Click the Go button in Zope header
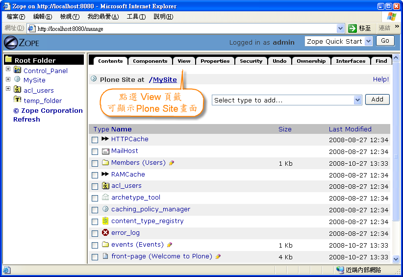Screen dimensions: 403x277 click(x=385, y=41)
